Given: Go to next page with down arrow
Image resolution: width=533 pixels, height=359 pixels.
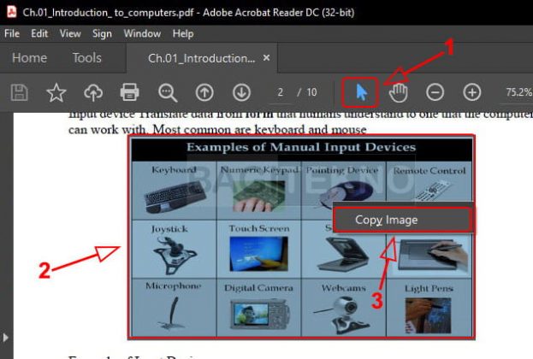Looking at the screenshot, I should coord(241,91).
